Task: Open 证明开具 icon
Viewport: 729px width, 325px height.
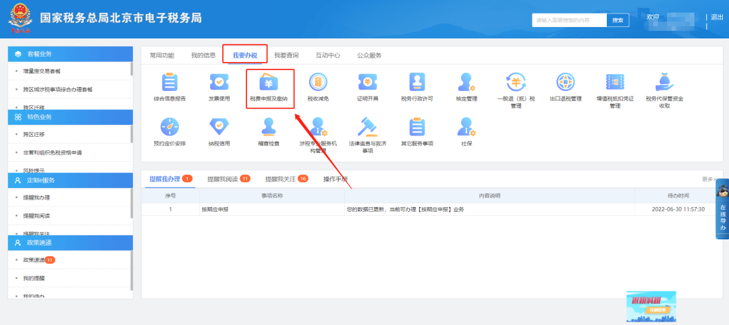Action: click(x=367, y=82)
